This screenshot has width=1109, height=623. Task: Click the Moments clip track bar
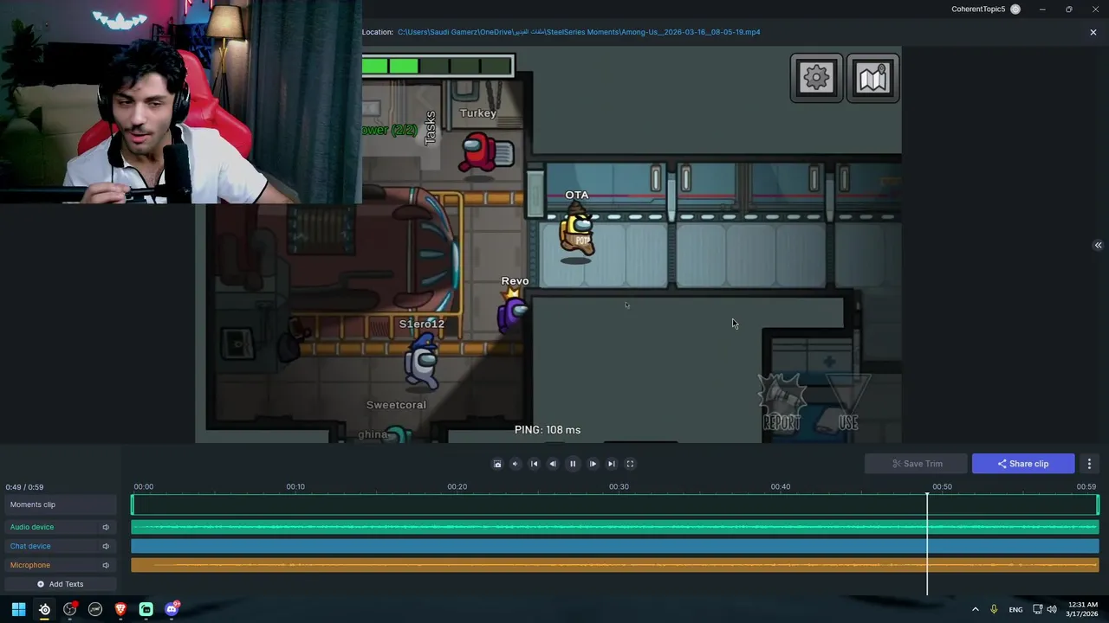coord(614,504)
